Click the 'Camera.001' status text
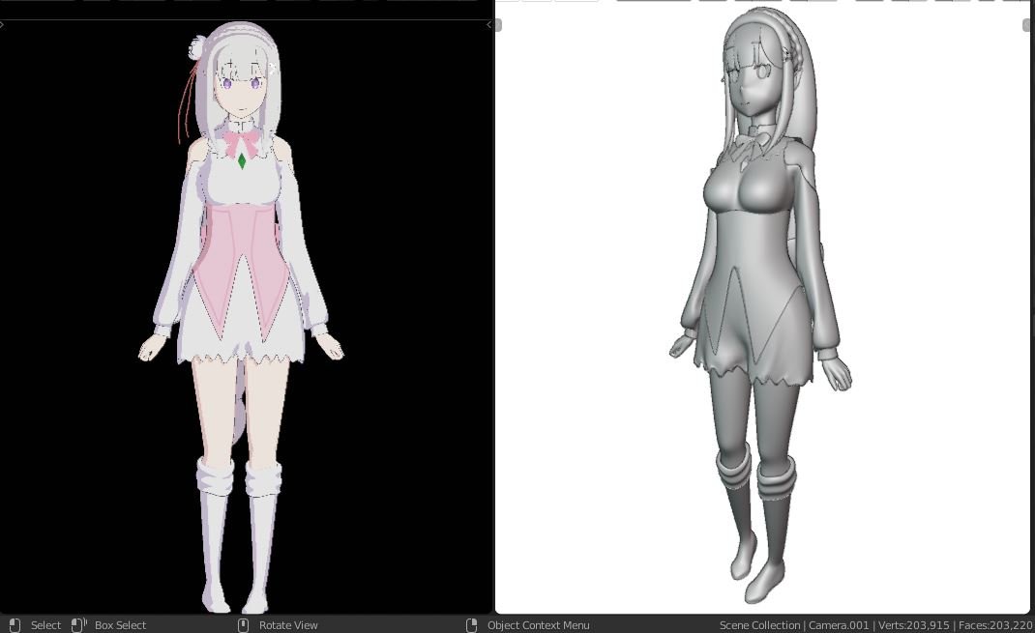Viewport: 1035px width, 633px height. click(x=839, y=625)
